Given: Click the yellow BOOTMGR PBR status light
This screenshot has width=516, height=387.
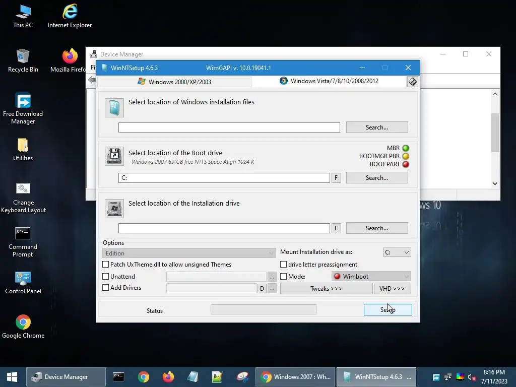Looking at the screenshot, I should click(x=406, y=156).
